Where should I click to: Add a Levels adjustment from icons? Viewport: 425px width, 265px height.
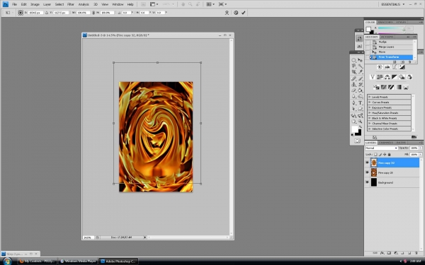click(x=387, y=67)
